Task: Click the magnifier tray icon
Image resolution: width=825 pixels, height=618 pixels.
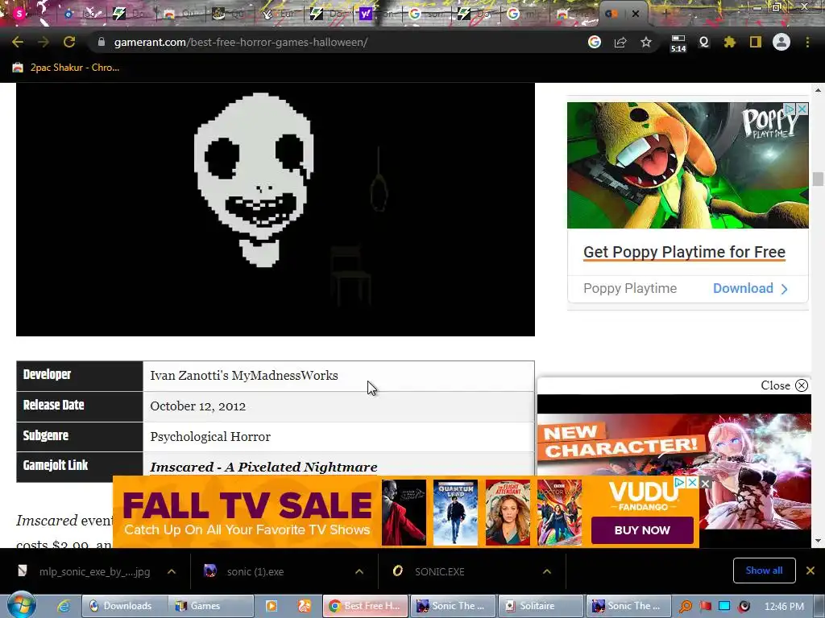Action: pos(686,607)
